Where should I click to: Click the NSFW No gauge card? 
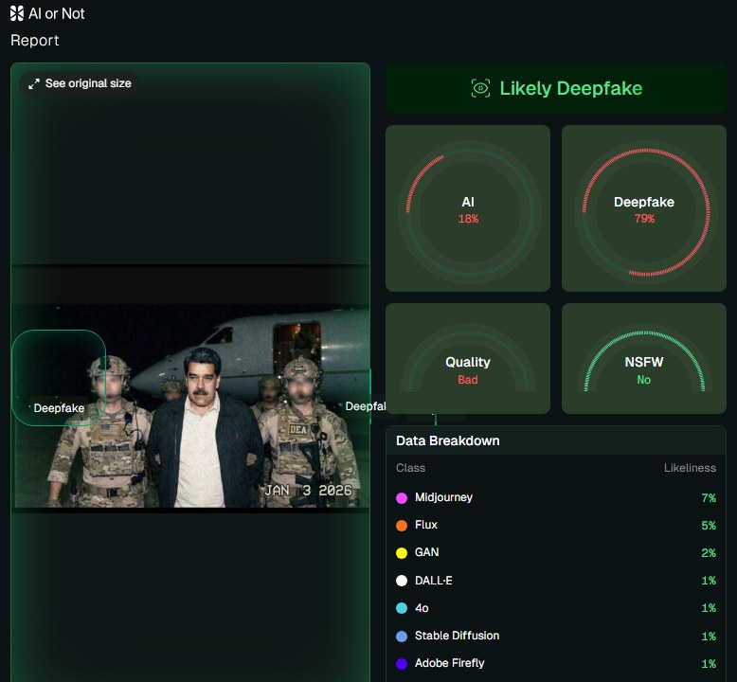644,359
